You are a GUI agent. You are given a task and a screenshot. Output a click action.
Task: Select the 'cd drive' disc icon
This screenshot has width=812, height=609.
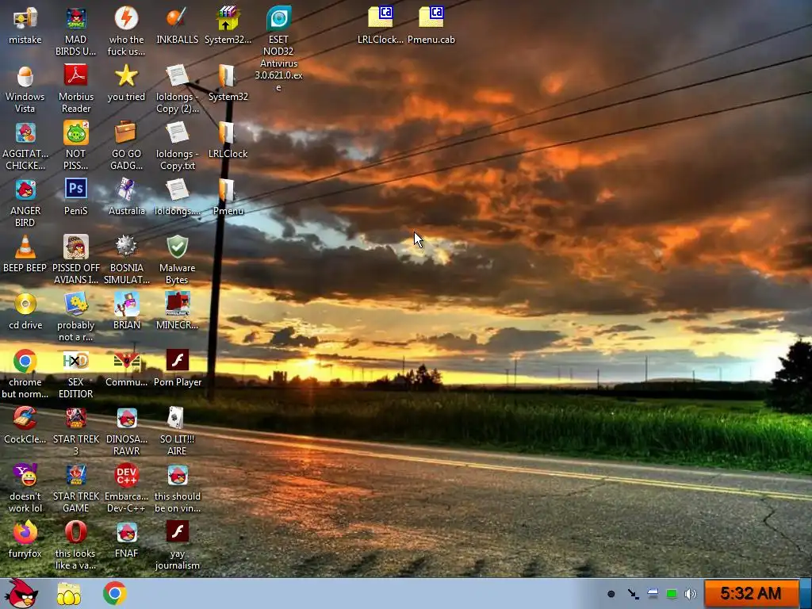click(x=25, y=305)
